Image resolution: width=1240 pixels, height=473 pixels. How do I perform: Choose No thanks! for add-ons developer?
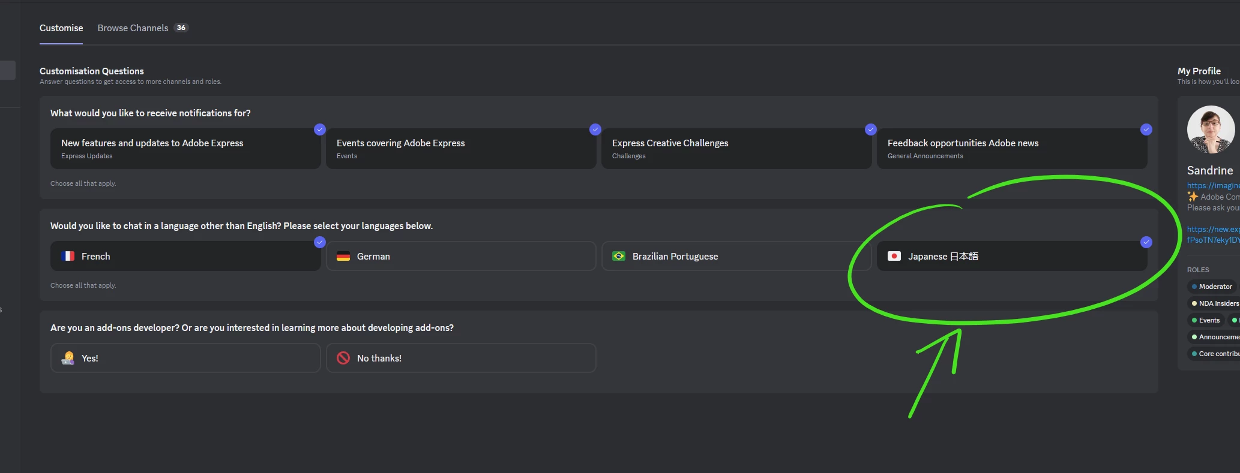[461, 358]
